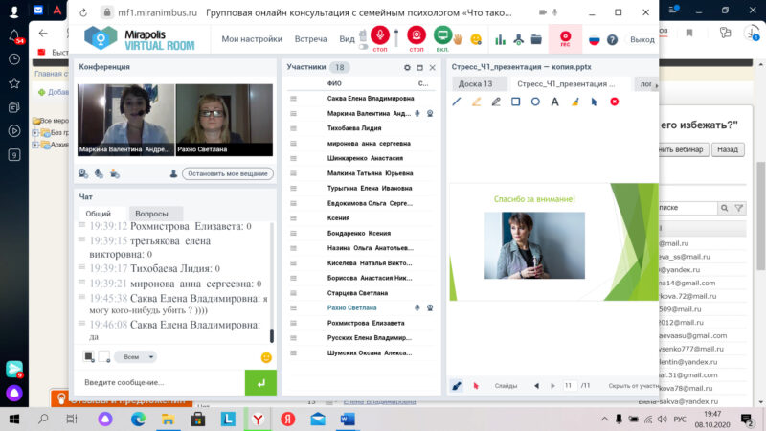Toggle webcam icon for Маркина Валентина
Viewport: 766px width, 431px height.
[430, 113]
